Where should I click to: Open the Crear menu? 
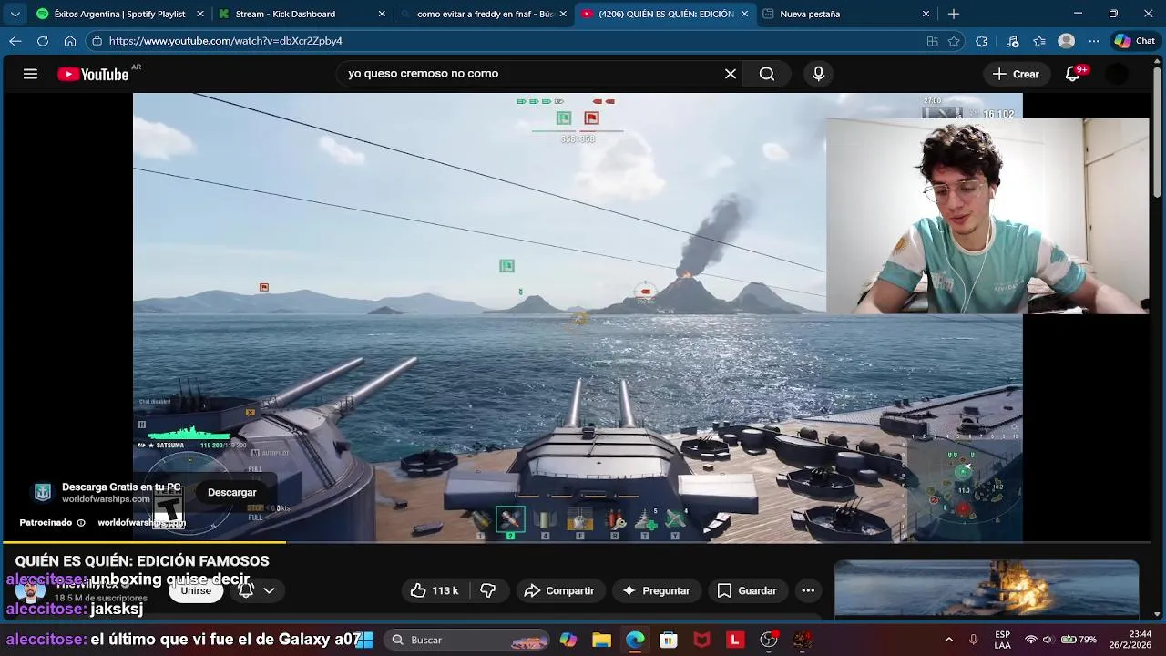(x=1016, y=74)
